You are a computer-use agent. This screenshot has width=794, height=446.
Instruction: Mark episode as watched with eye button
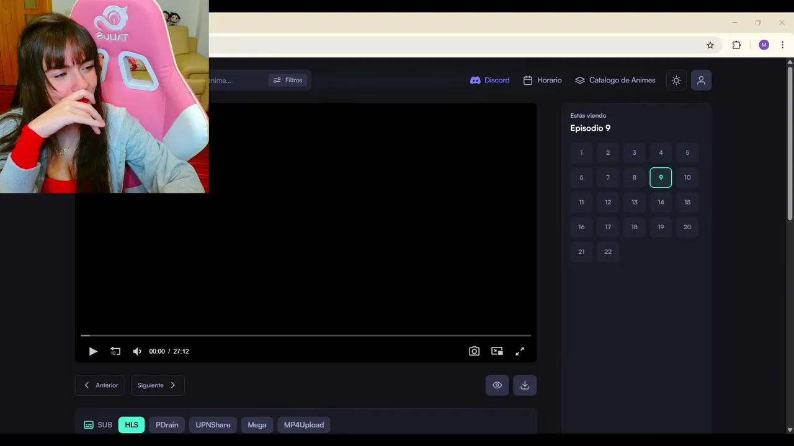tap(497, 385)
